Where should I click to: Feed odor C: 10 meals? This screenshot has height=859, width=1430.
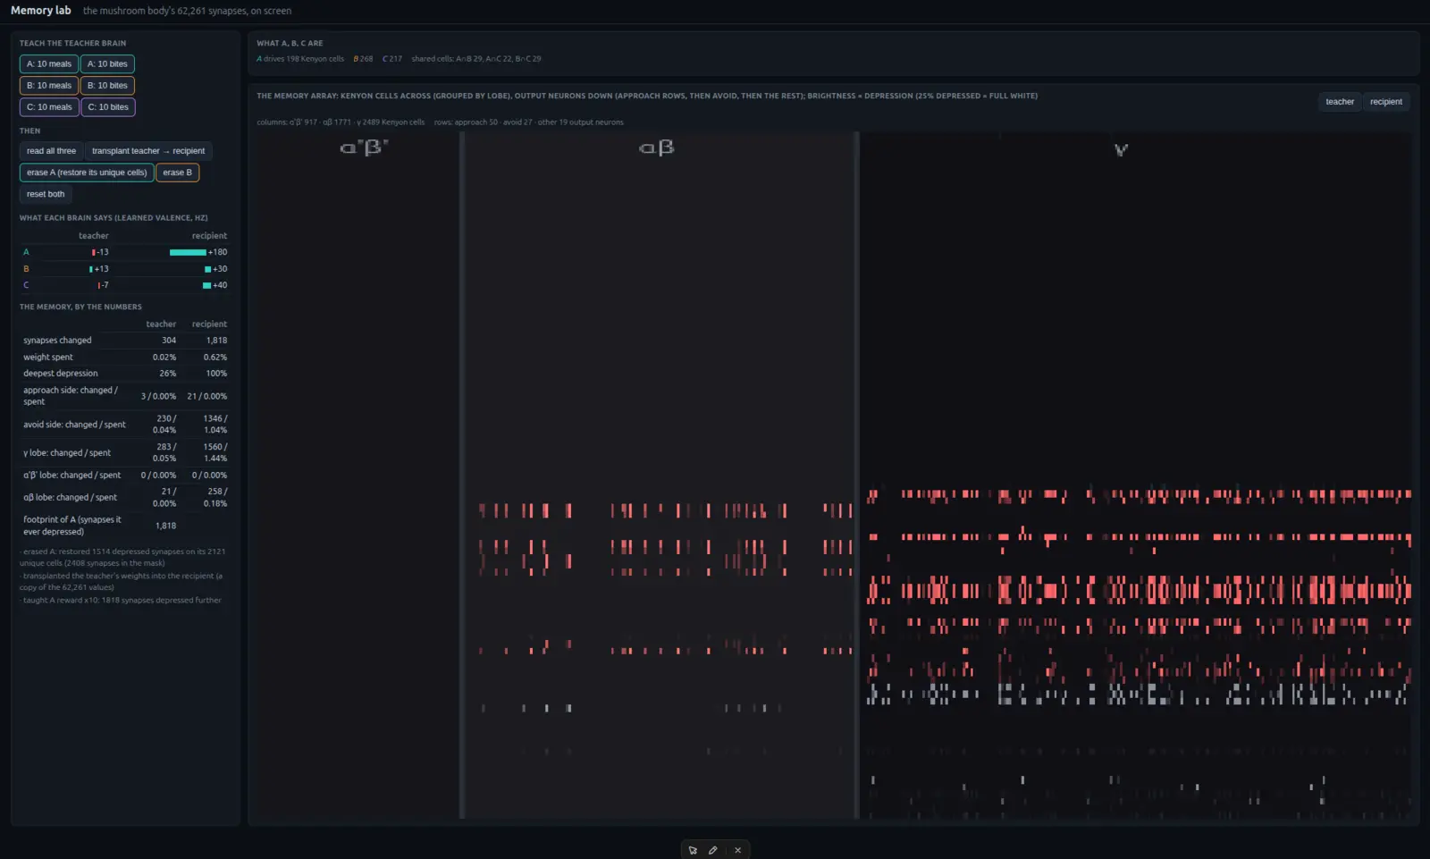pos(49,107)
